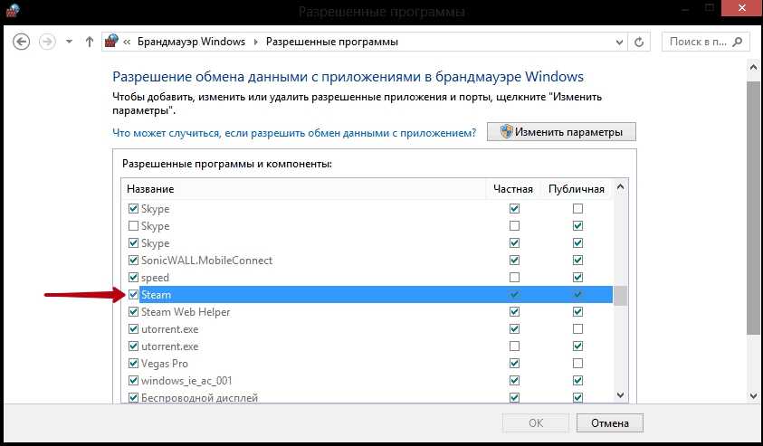Click the Up one level arrow
763x446 pixels.
coord(89,42)
